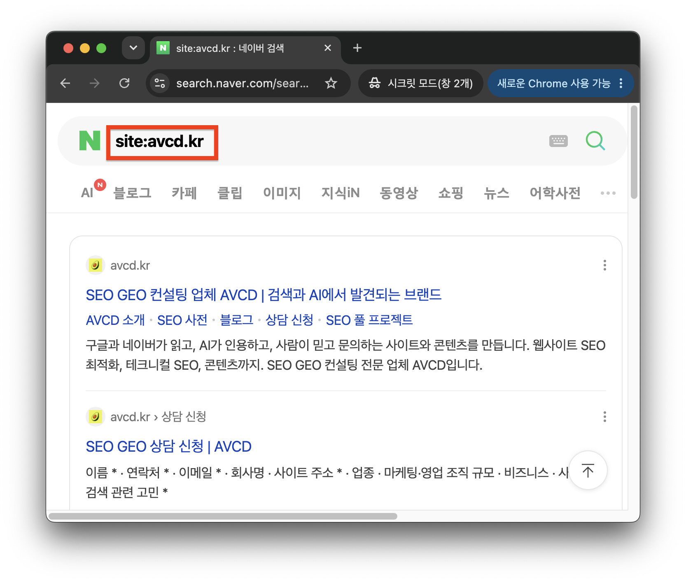Open the incognito mode indicator
The width and height of the screenshot is (686, 583).
click(x=420, y=84)
